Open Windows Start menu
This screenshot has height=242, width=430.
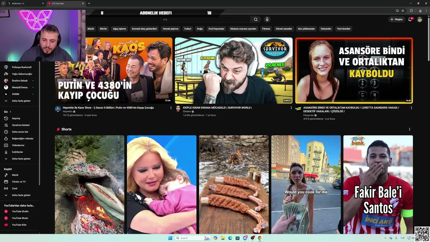170,238
